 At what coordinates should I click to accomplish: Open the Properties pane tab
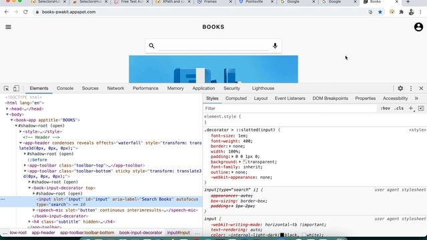coord(365,98)
